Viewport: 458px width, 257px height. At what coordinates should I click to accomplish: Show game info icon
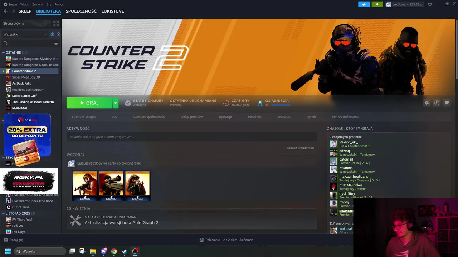[x=437, y=103]
